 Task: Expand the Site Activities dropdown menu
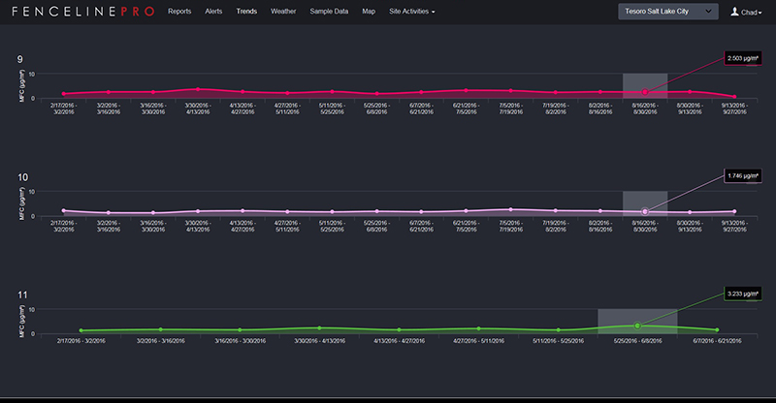tap(411, 12)
